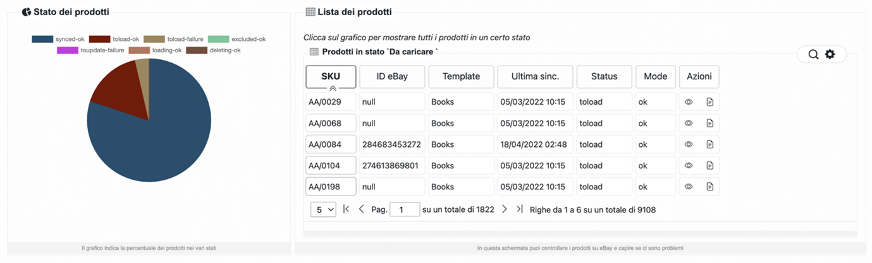This screenshot has width=872, height=263.
Task: Toggle loading-ok legend swatch
Action: point(139,50)
